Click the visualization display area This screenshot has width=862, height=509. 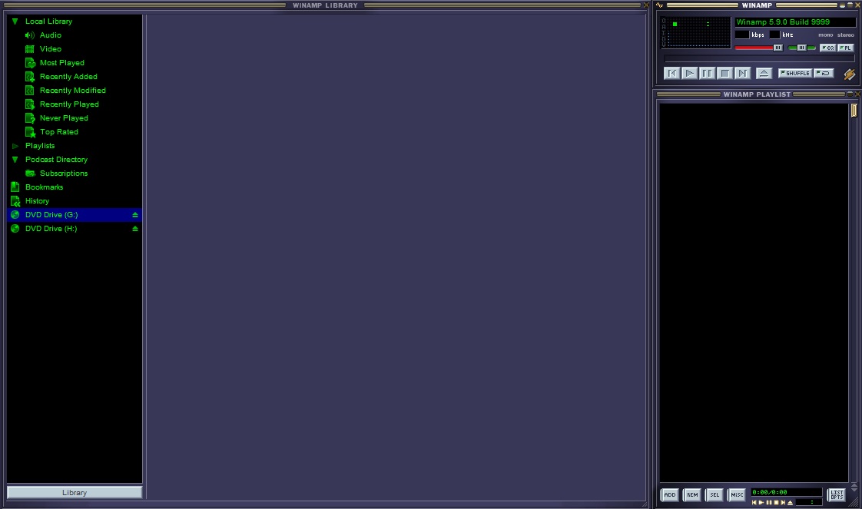click(696, 33)
